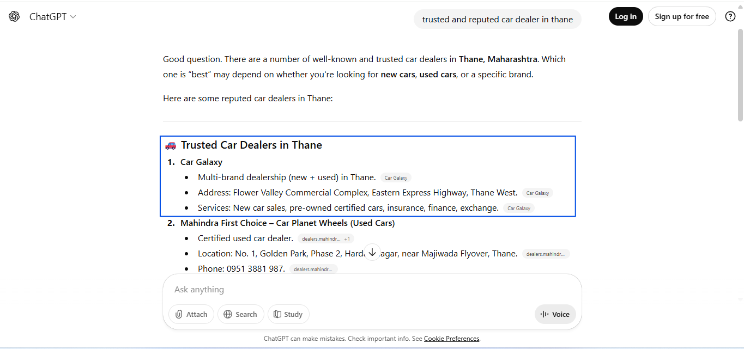Click the car emoji in the heading
This screenshot has height=349, width=744.
[x=170, y=145]
